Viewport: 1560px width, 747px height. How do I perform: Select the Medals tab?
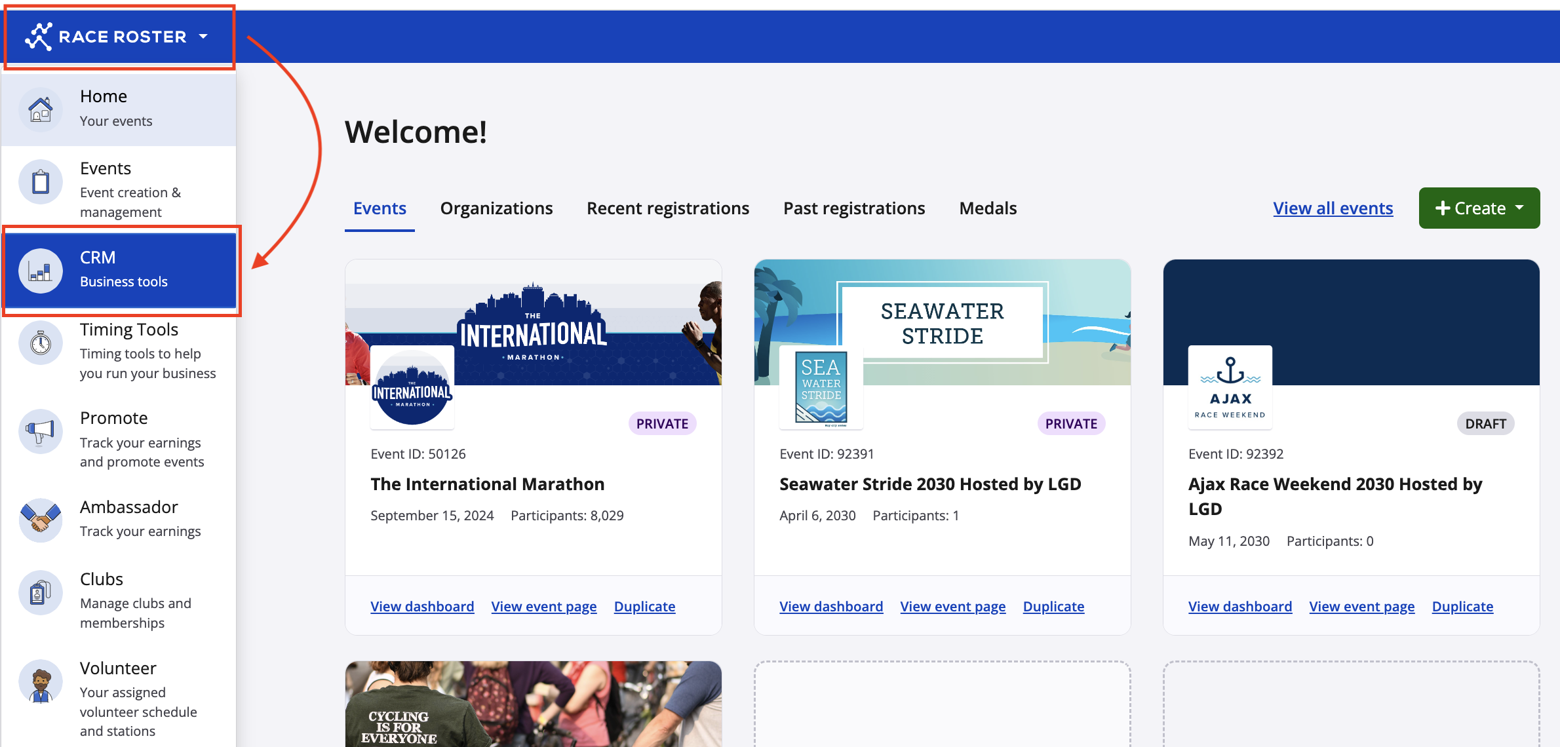pyautogui.click(x=987, y=208)
